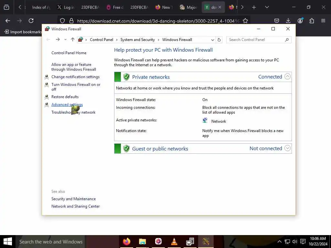The width and height of the screenshot is (331, 248).
Task: Open Network and Sharing Center link
Action: tap(75, 206)
